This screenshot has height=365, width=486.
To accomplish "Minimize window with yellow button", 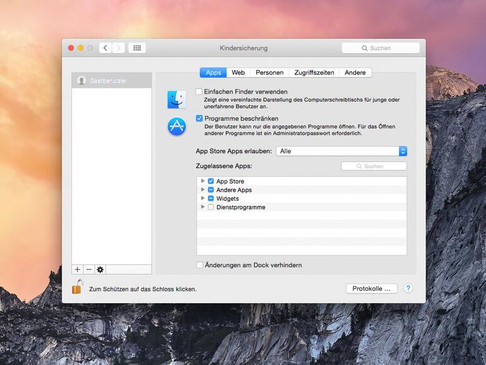I will 81,48.
